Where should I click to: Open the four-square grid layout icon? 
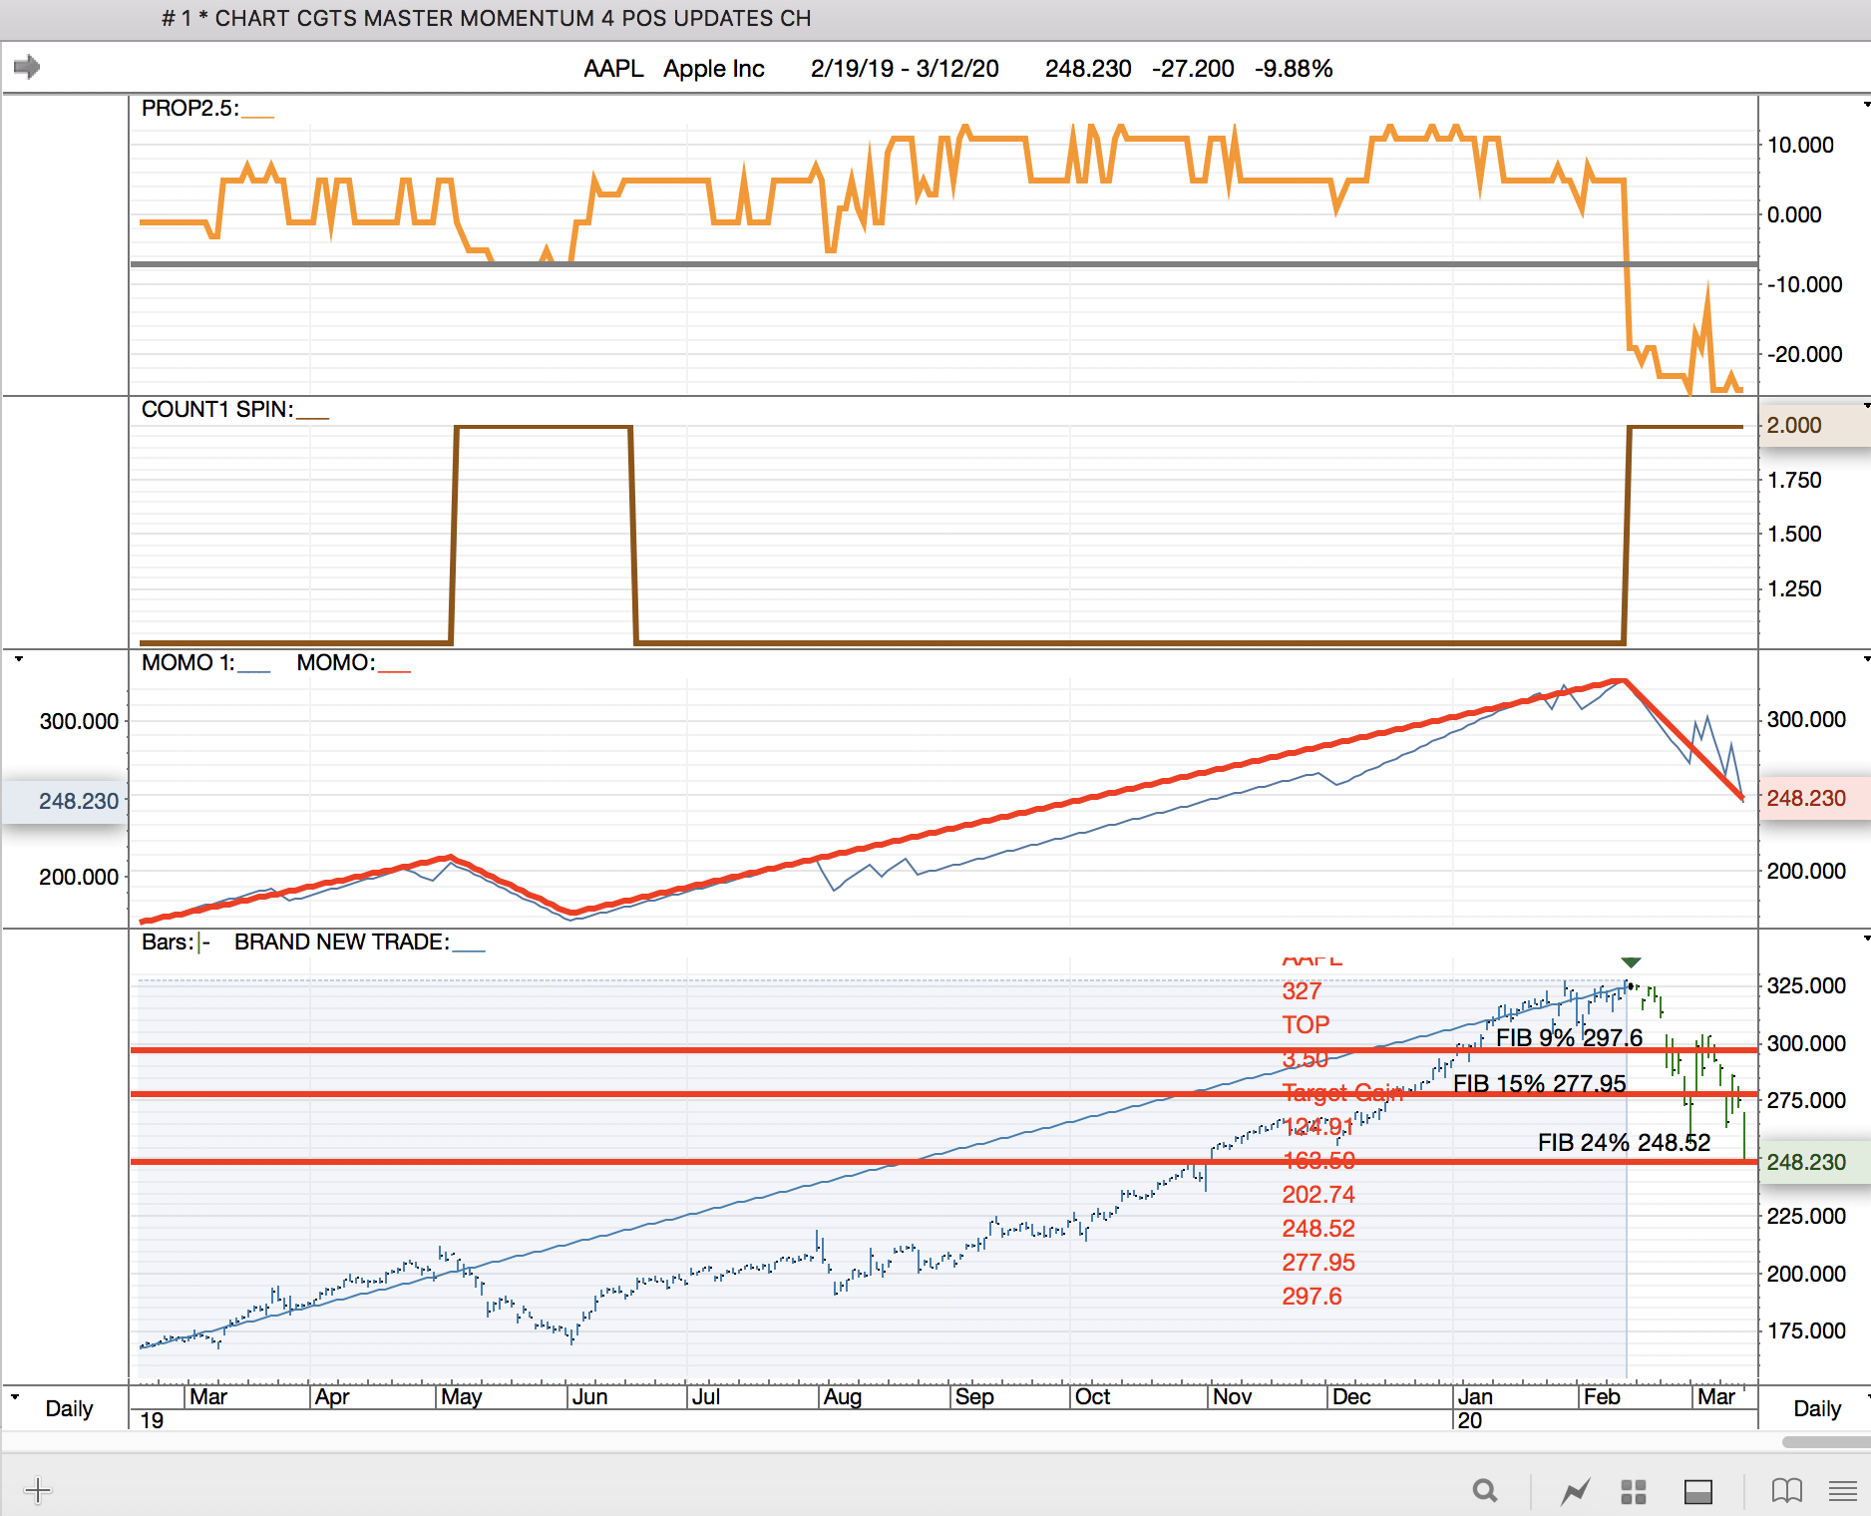click(x=1634, y=1492)
